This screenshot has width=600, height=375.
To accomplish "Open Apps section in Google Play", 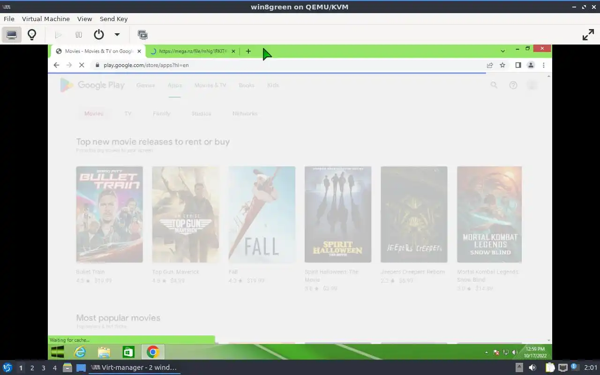I will click(x=174, y=85).
